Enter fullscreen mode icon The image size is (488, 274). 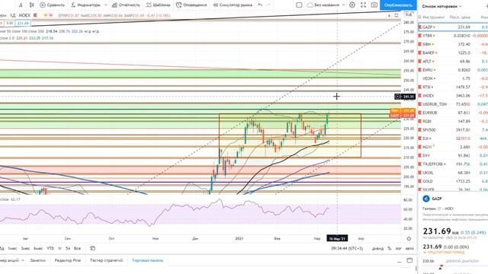[363, 5]
